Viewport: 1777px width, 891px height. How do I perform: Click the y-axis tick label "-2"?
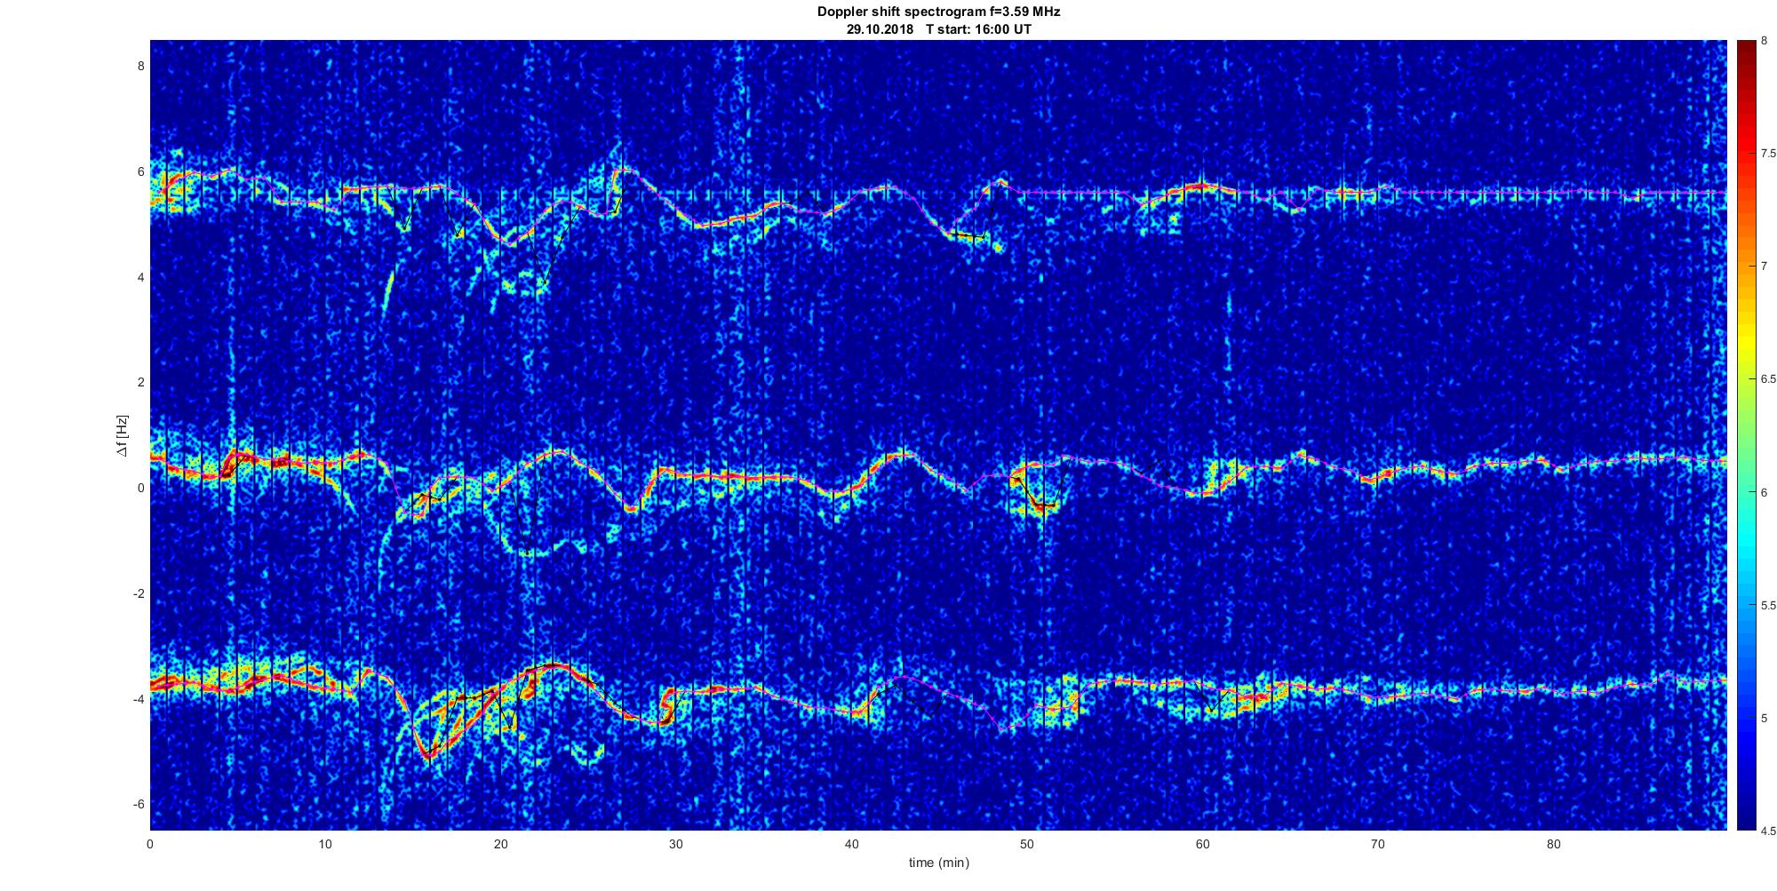pyautogui.click(x=139, y=593)
